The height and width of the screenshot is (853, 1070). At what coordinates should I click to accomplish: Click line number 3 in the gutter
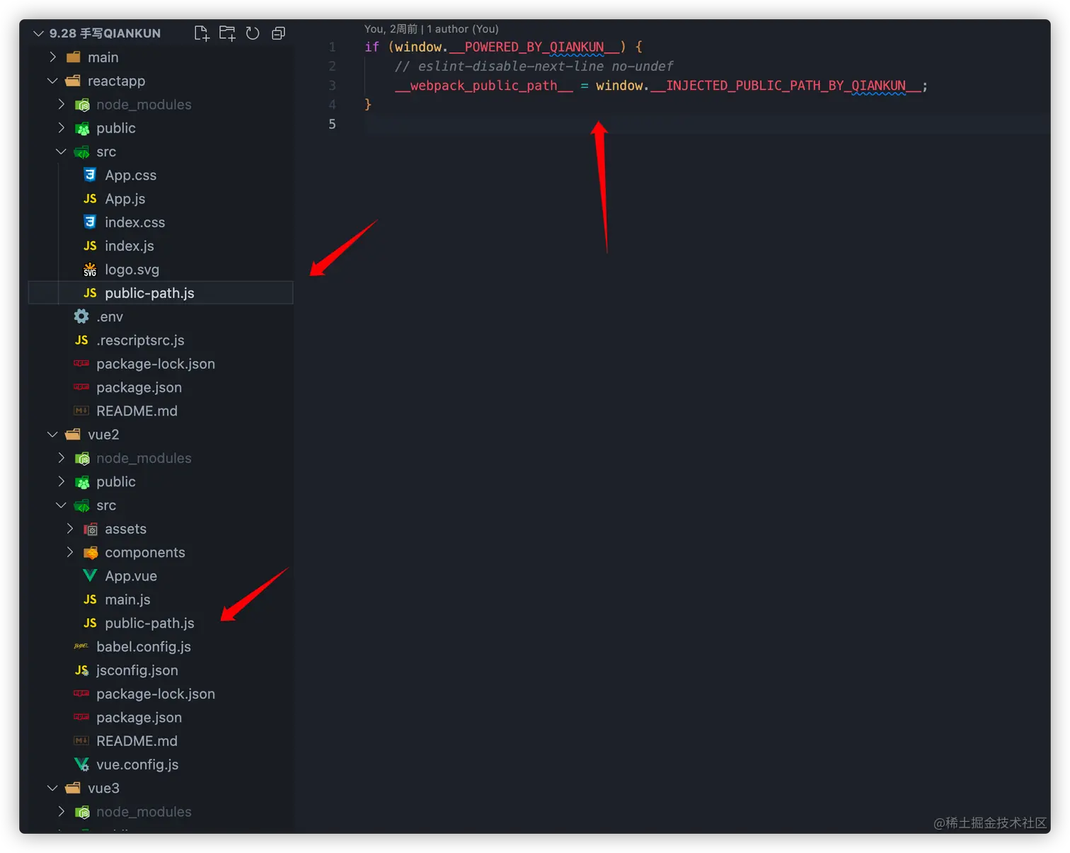(x=332, y=86)
